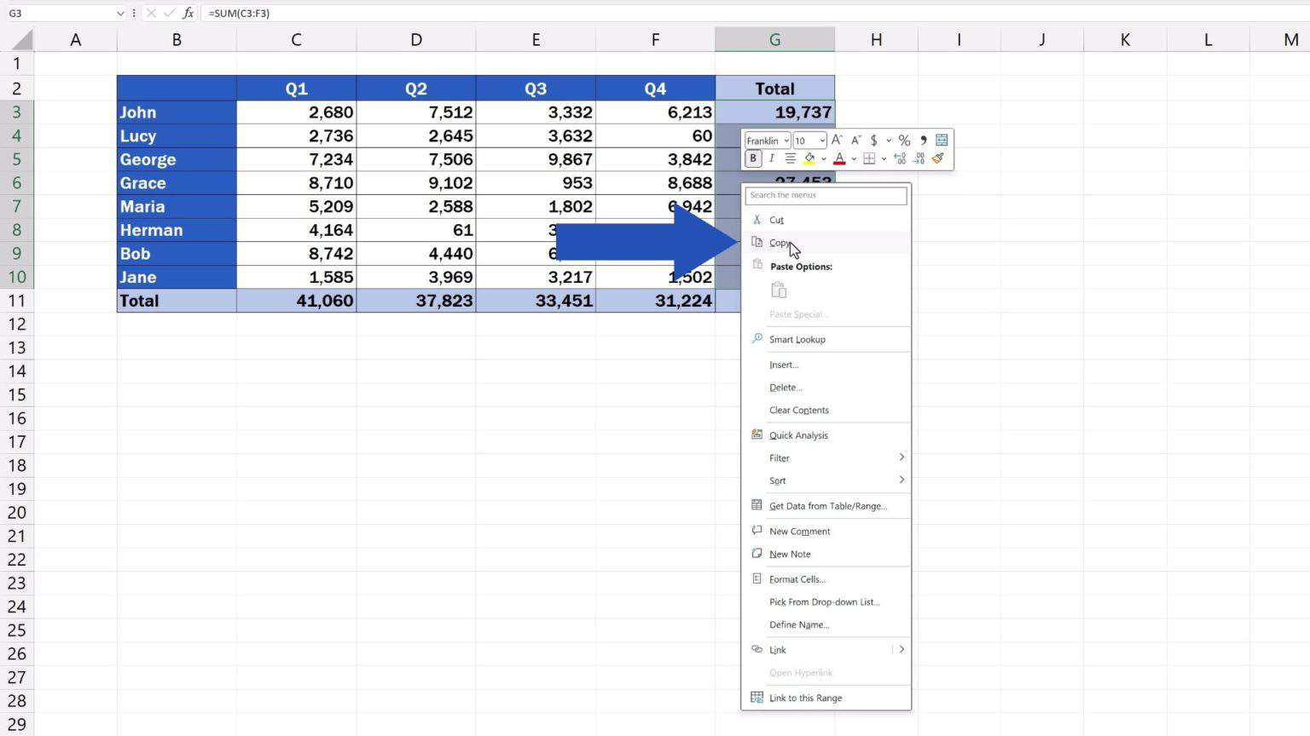The height and width of the screenshot is (736, 1310).
Task: Click the Search the menus input box
Action: pos(825,195)
